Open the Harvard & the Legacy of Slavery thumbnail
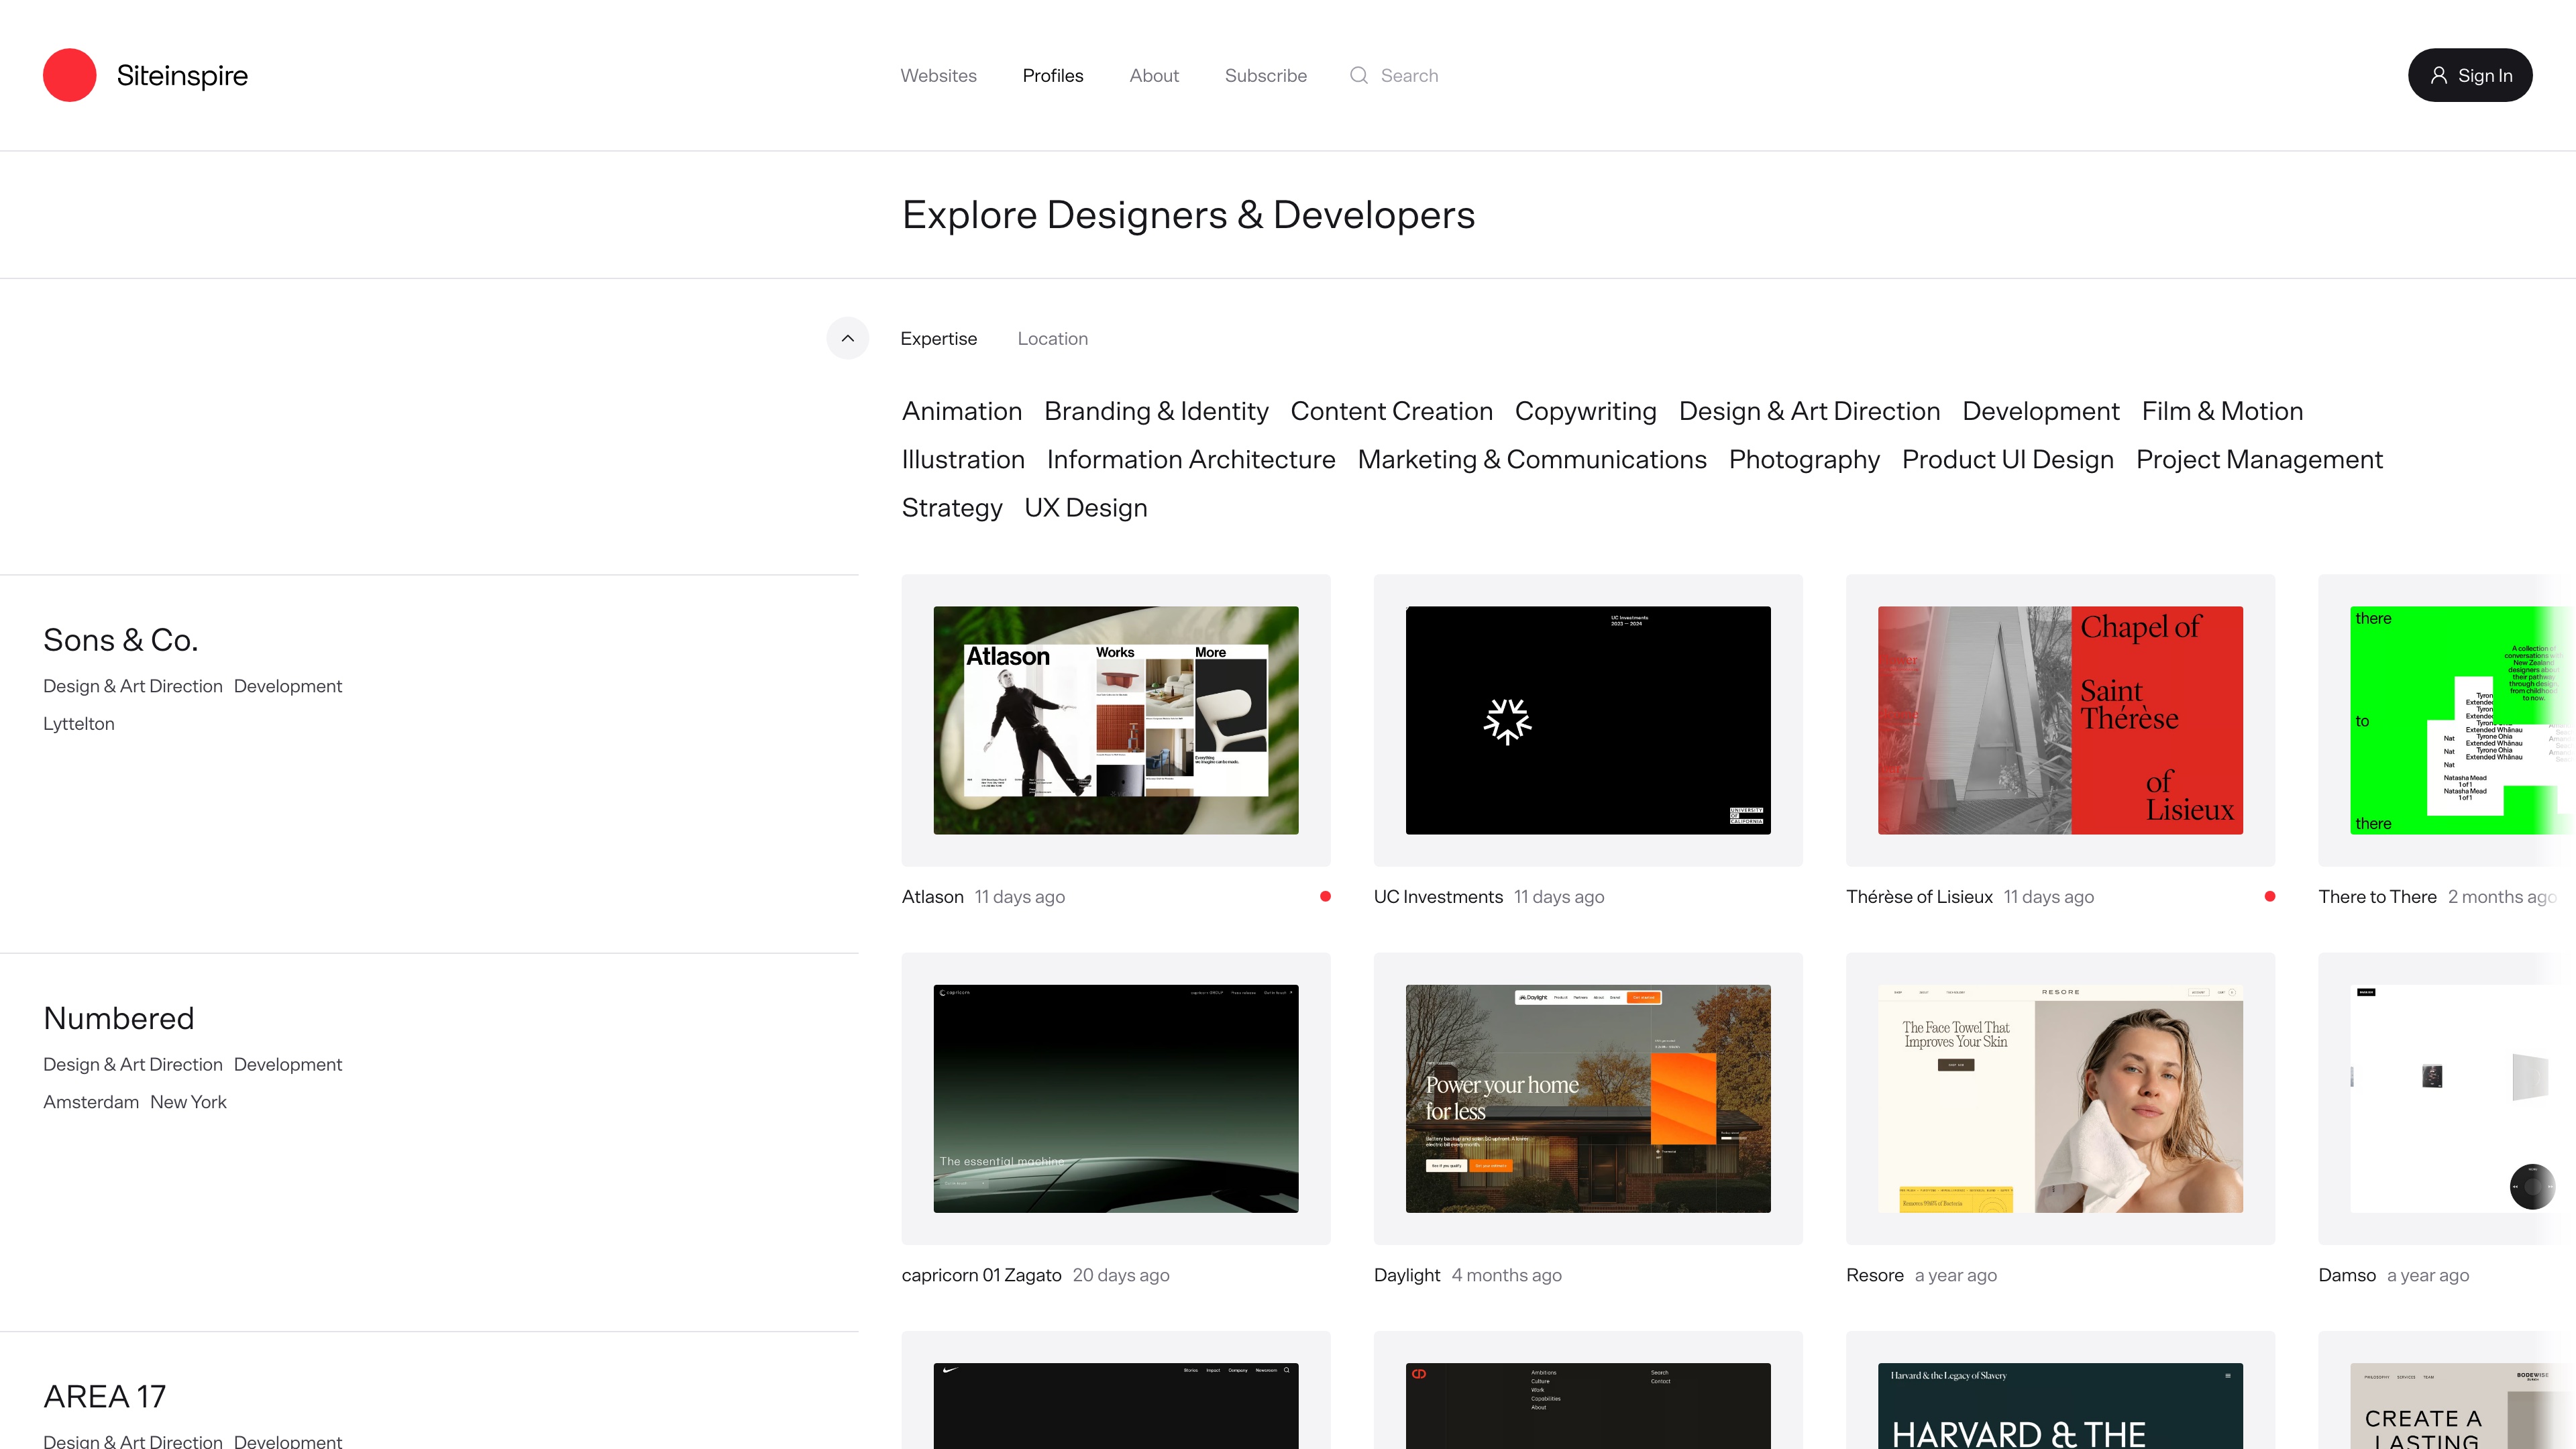 tap(2060, 1406)
